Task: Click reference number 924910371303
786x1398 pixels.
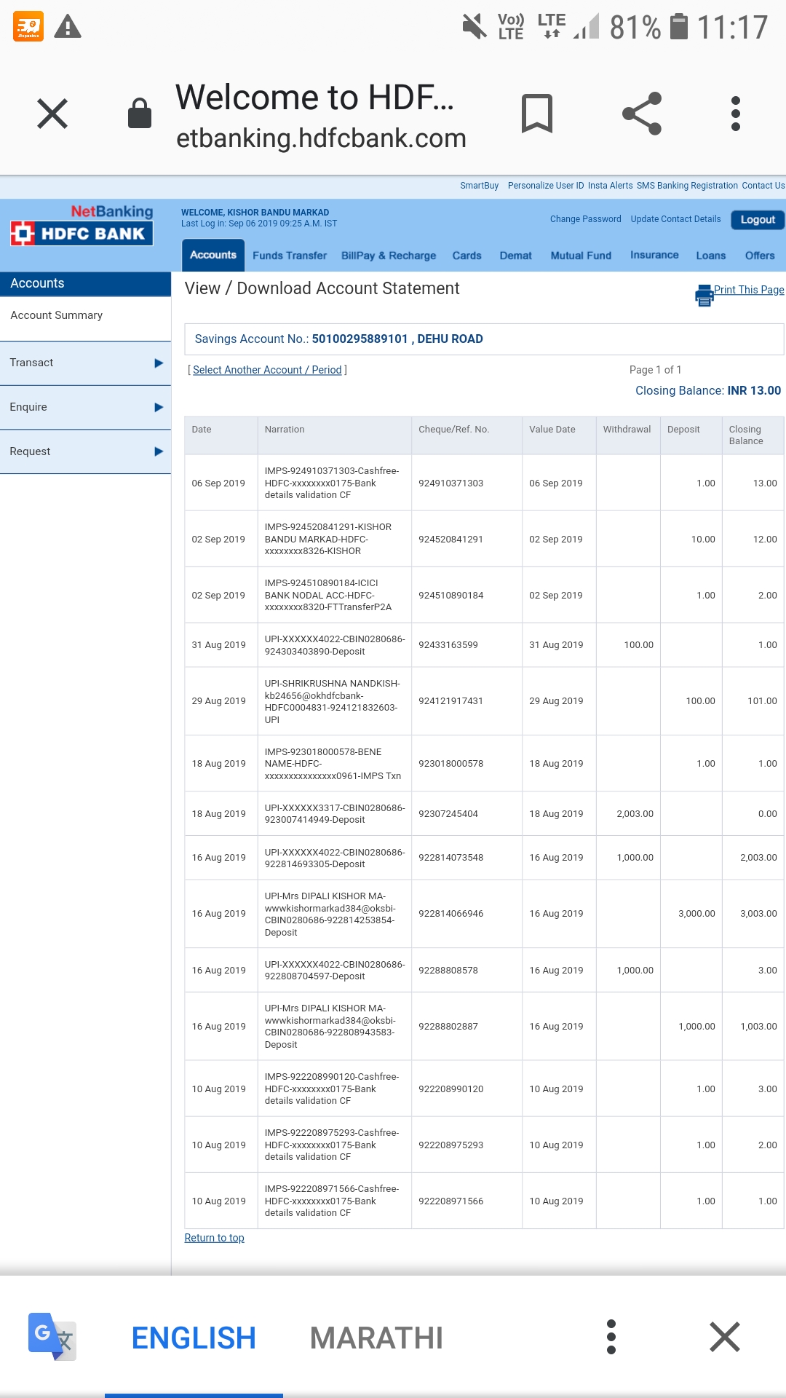Action: point(450,483)
